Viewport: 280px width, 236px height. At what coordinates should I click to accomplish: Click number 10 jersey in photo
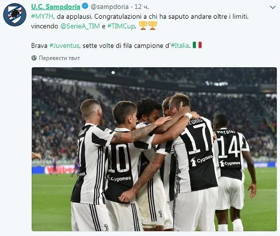coord(119,158)
